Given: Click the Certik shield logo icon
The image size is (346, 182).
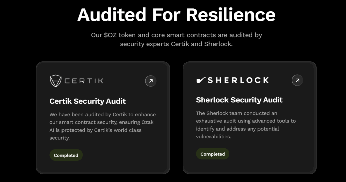Looking at the screenshot, I should pyautogui.click(x=55, y=81).
